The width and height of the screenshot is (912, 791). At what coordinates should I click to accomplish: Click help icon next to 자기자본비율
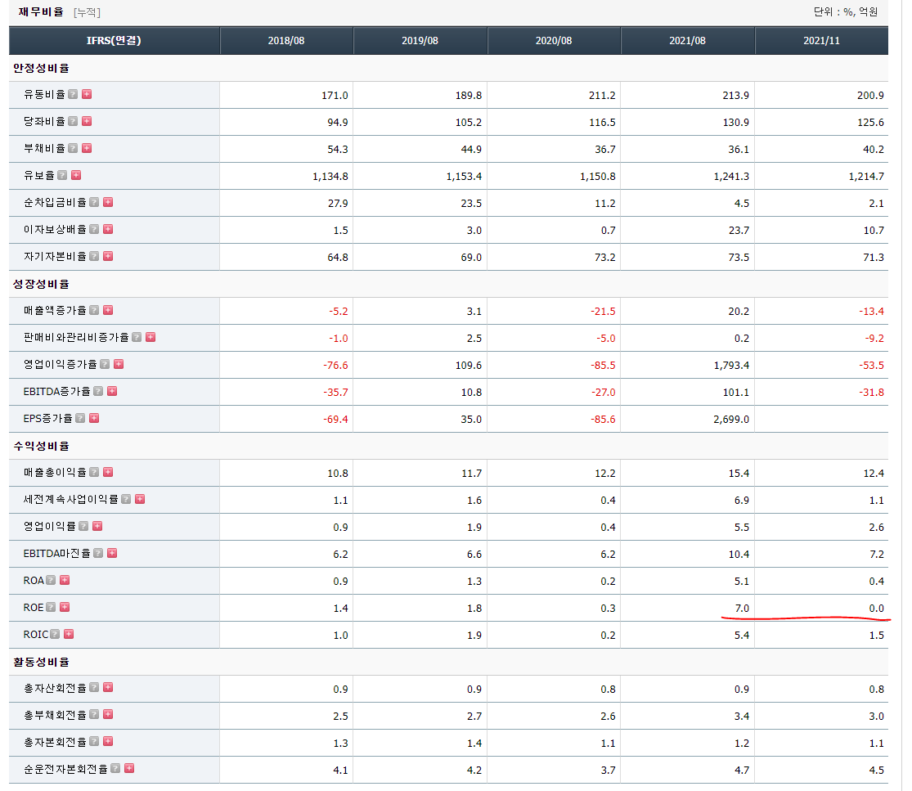[x=94, y=257]
